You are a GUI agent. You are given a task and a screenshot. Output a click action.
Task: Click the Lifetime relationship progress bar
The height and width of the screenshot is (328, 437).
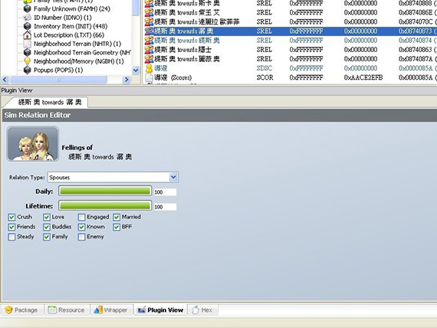pyautogui.click(x=105, y=205)
